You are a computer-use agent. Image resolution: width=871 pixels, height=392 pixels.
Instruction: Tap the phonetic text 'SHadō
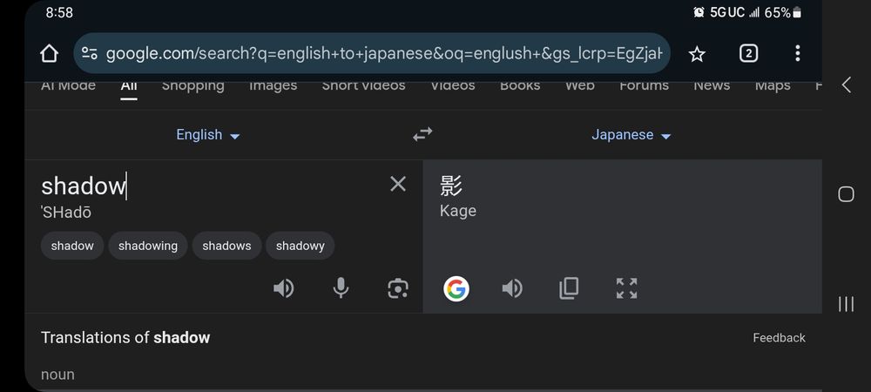(x=66, y=213)
